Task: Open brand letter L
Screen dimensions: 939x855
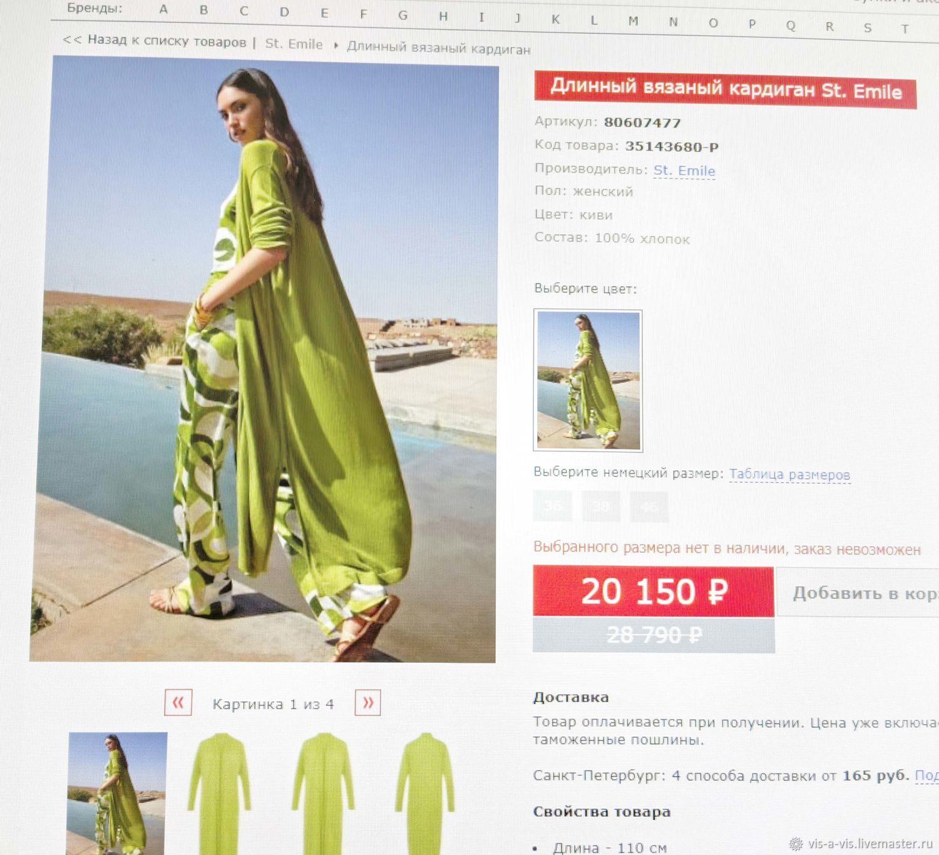Action: click(x=593, y=21)
